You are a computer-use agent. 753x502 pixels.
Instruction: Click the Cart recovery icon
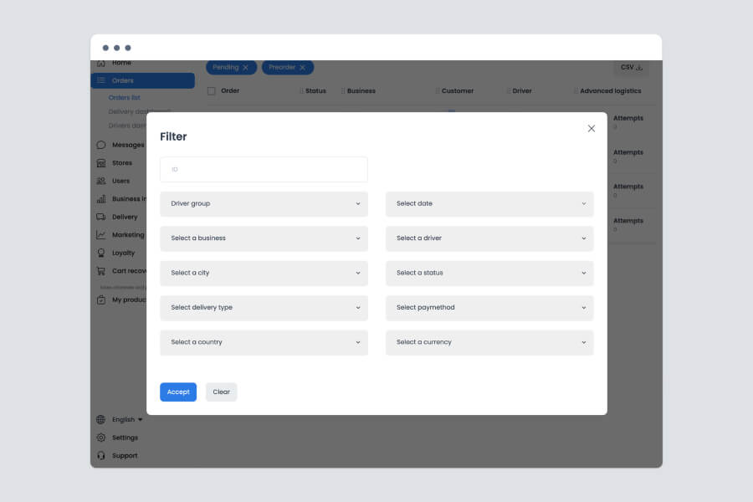tap(102, 270)
